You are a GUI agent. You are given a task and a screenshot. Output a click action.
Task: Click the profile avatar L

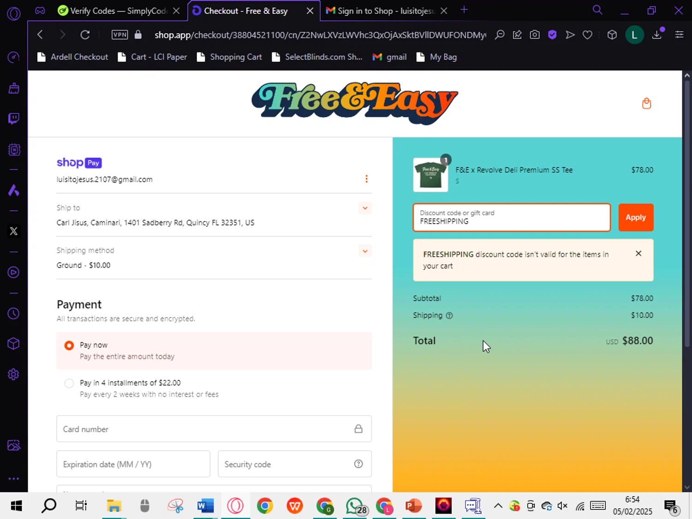click(x=634, y=35)
